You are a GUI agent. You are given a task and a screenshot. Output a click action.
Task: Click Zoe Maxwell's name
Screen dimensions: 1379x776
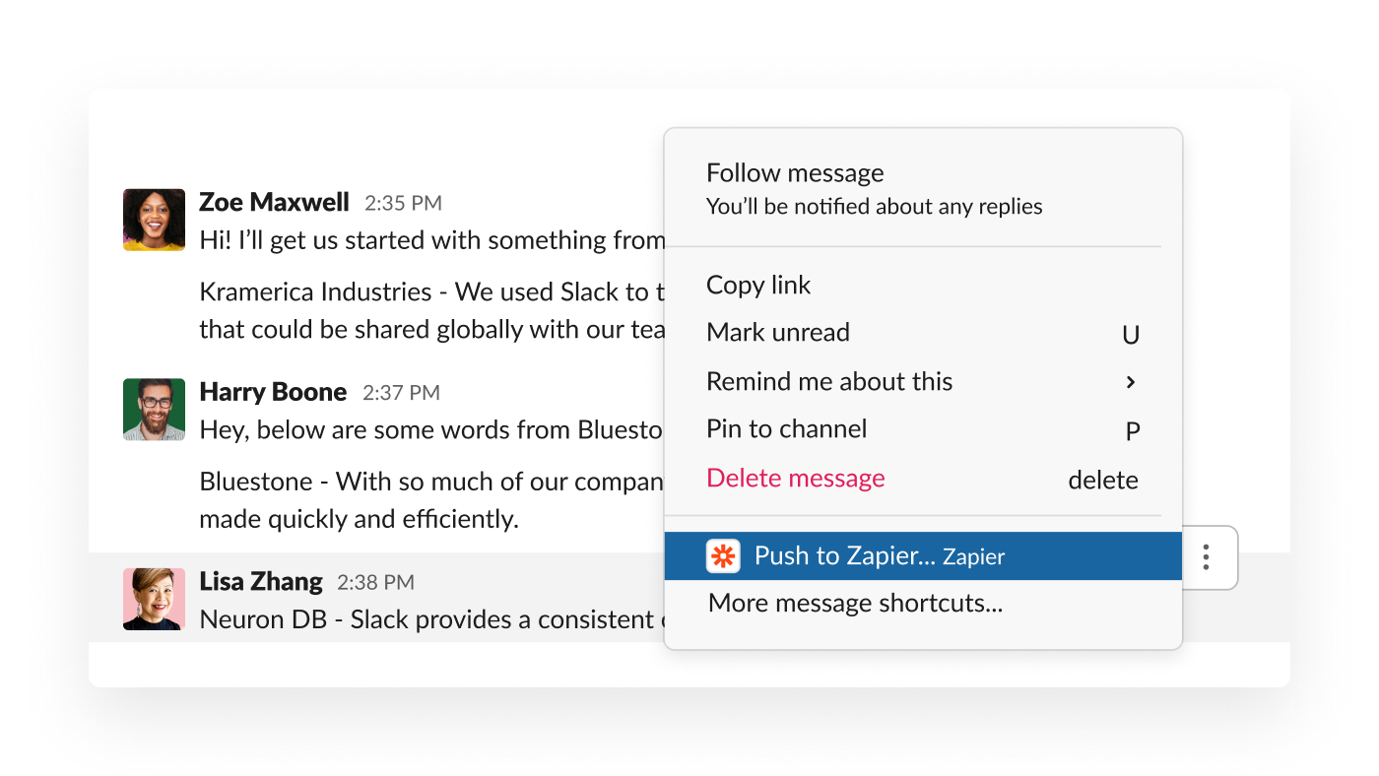pos(274,202)
